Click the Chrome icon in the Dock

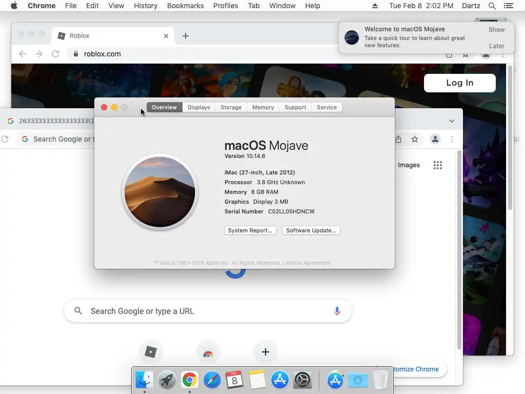tap(190, 380)
